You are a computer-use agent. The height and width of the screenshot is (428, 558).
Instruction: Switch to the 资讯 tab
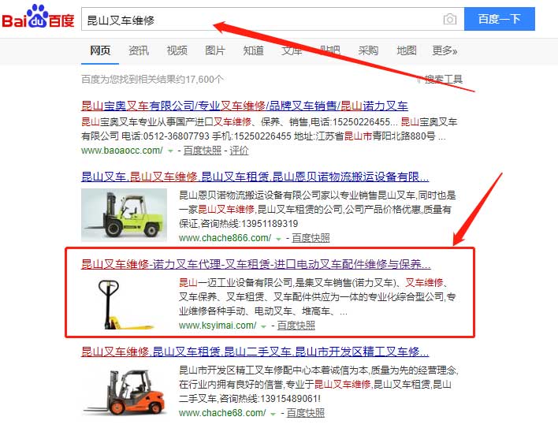pyautogui.click(x=139, y=50)
